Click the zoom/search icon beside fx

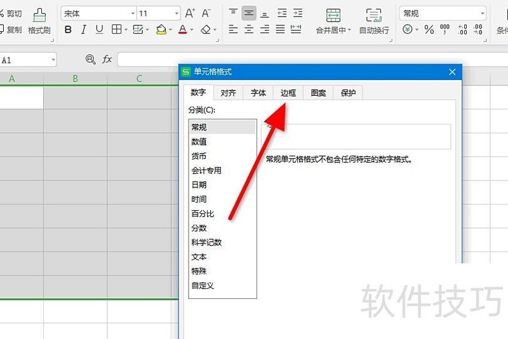[x=90, y=59]
